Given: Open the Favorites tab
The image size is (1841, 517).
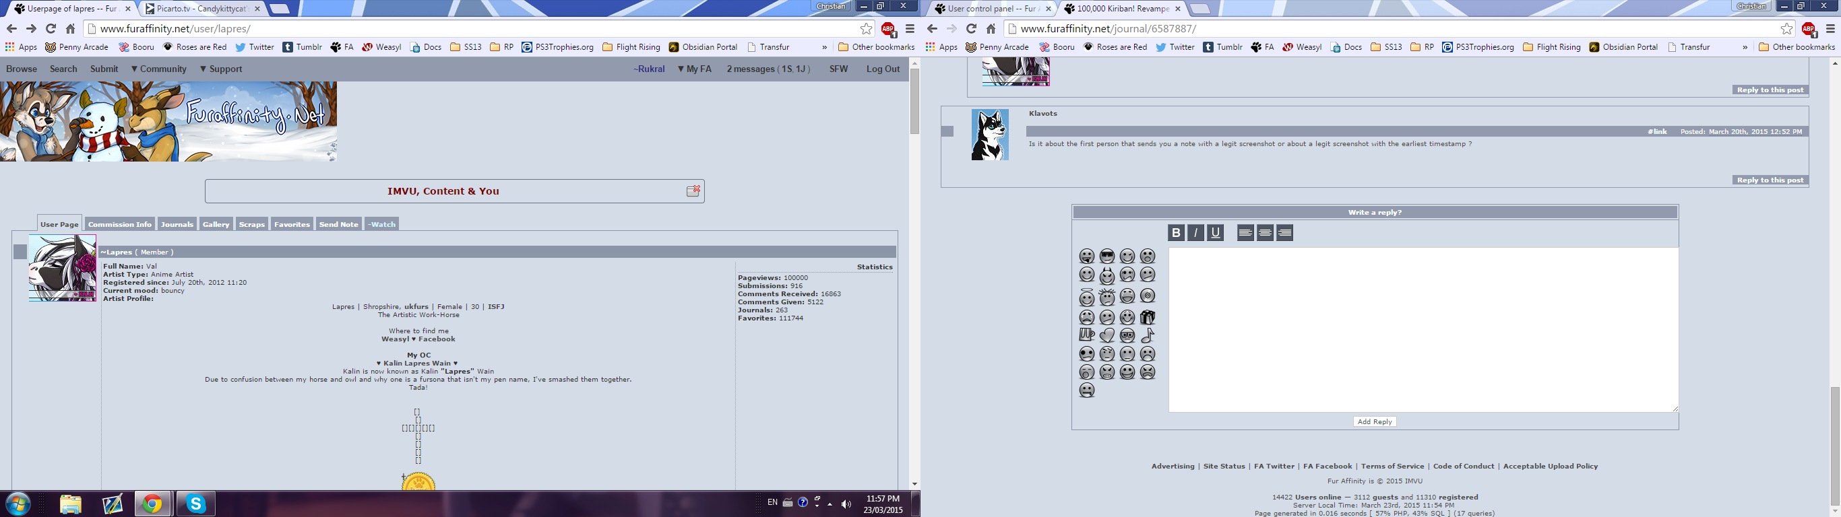Looking at the screenshot, I should point(292,224).
